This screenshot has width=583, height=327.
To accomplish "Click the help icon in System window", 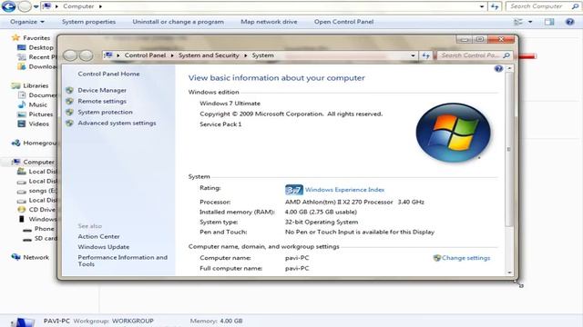I will click(498, 69).
